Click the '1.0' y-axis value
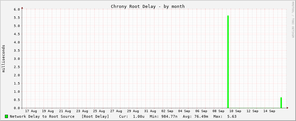The width and height of the screenshot is (296, 121). tap(17, 92)
